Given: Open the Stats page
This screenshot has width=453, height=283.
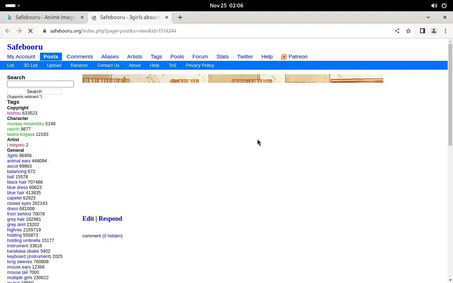Looking at the screenshot, I should pyautogui.click(x=223, y=57).
